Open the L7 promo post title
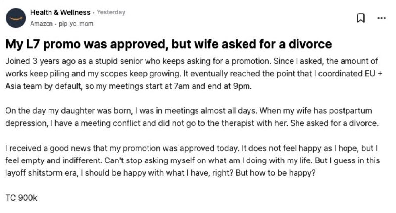This screenshot has height=213, width=396. [x=169, y=44]
